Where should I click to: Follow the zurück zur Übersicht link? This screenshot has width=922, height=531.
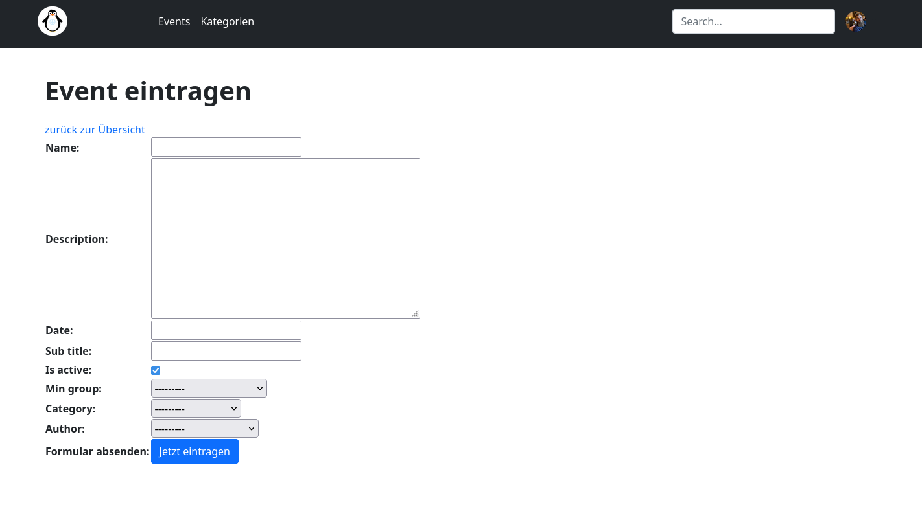click(95, 130)
